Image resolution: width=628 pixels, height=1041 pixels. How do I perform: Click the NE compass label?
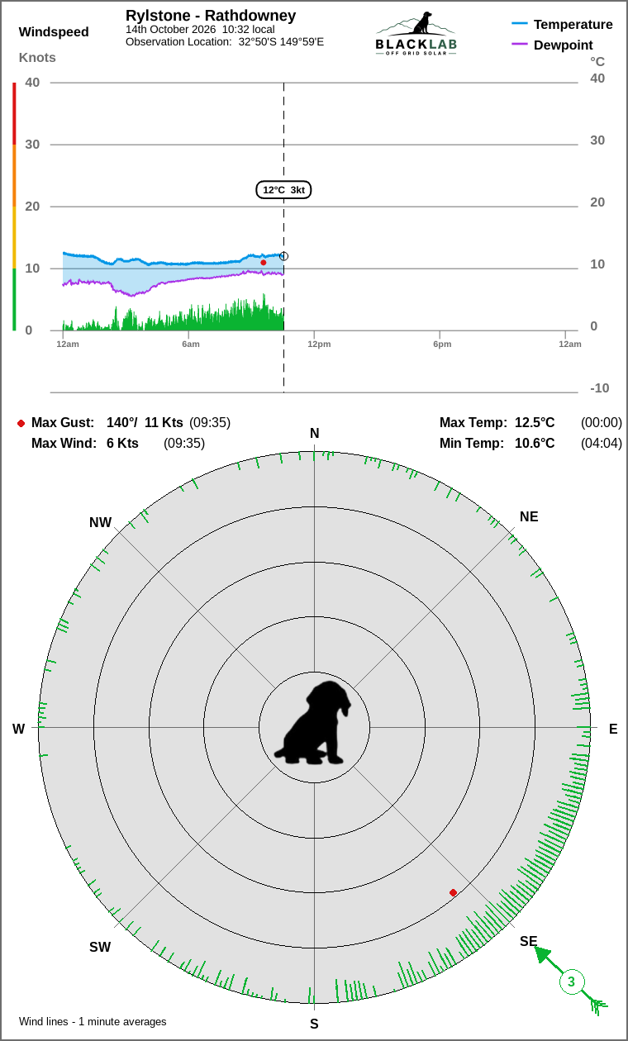point(529,516)
